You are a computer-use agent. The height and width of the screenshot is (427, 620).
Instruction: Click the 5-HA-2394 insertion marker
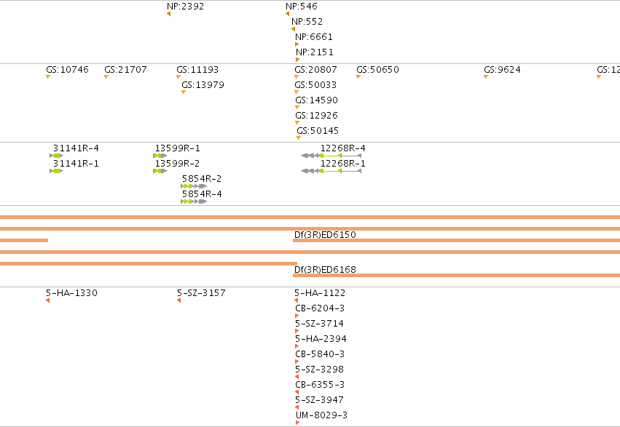[x=297, y=346]
